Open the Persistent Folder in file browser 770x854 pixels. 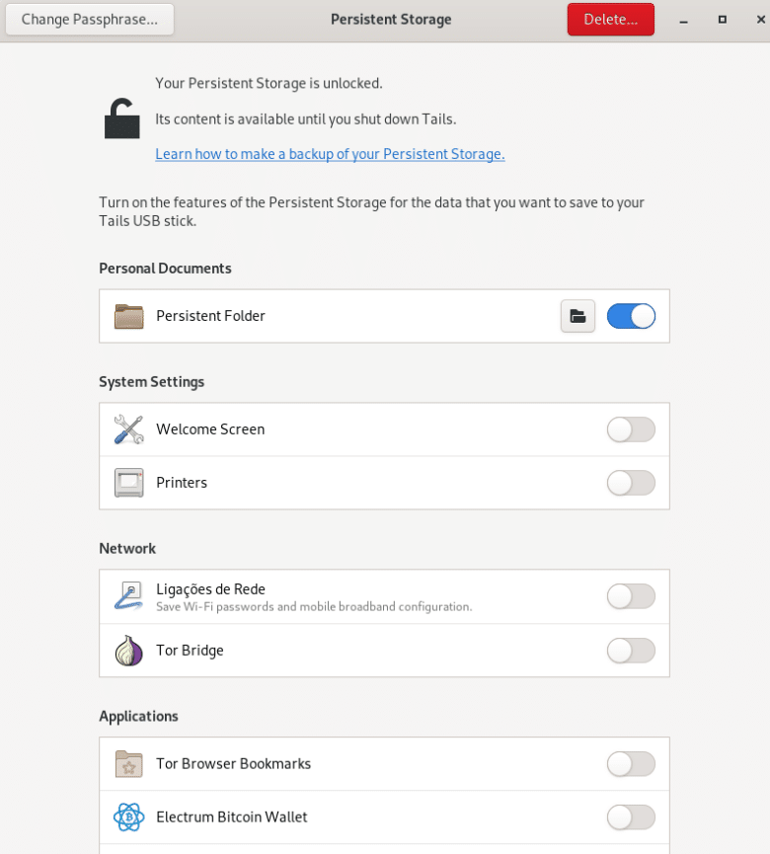tap(577, 316)
